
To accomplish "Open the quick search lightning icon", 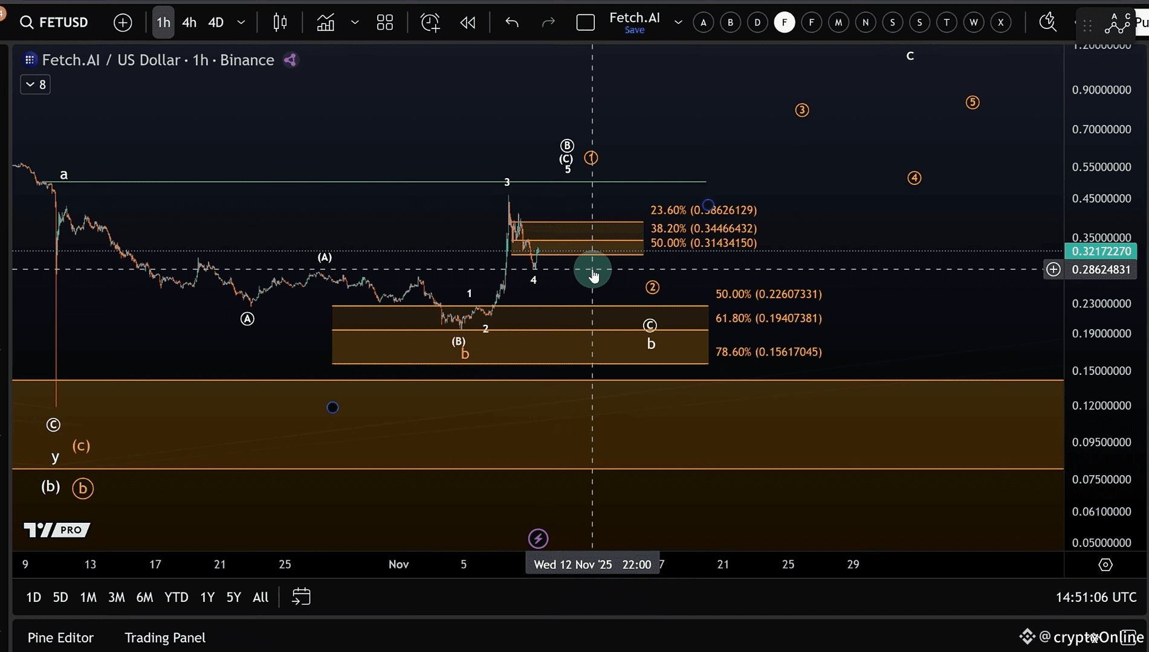I will coord(1047,22).
